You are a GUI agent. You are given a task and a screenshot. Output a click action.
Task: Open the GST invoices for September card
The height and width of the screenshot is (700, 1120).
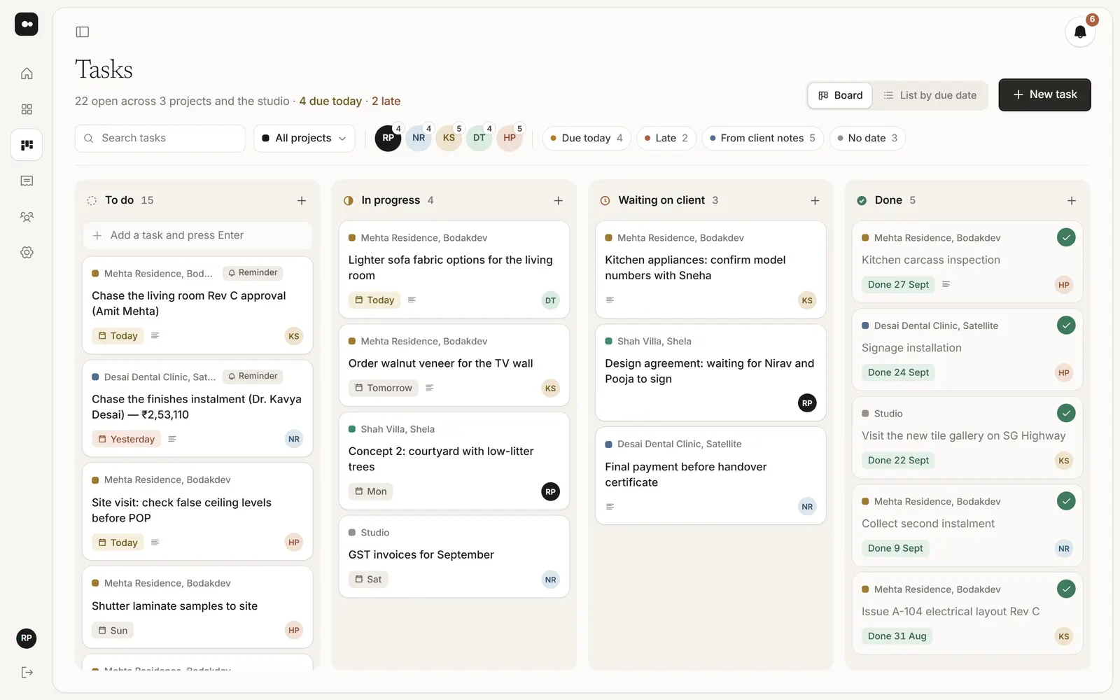click(x=454, y=556)
